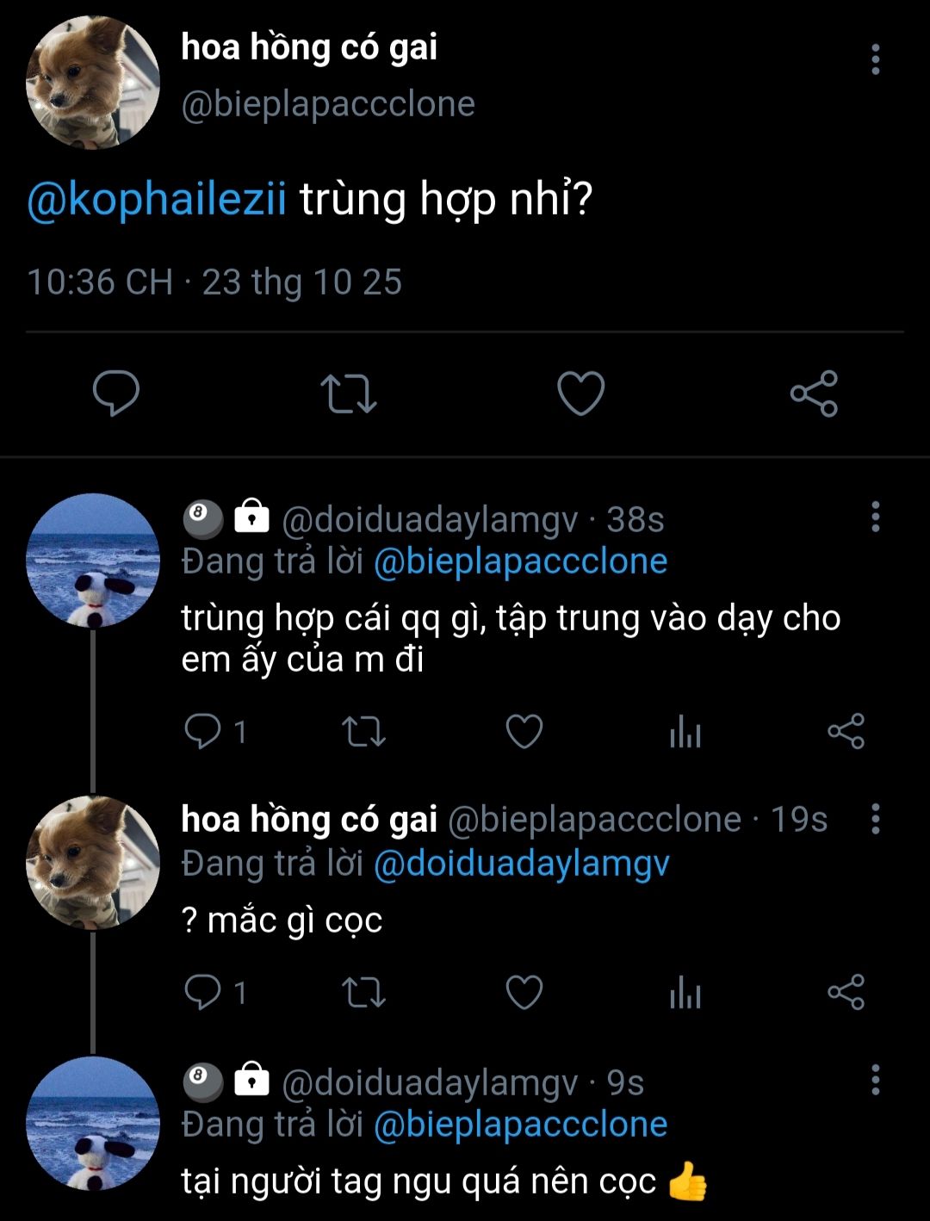
Task: Reply to the main tweet "trùng hợp nhỉ?"
Action: point(116,394)
